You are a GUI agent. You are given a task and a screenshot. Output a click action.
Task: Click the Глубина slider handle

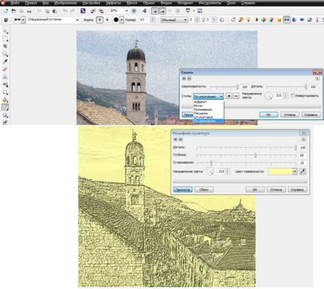pos(255,155)
